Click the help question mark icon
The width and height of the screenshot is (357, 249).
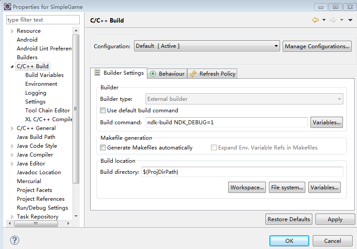[15, 240]
